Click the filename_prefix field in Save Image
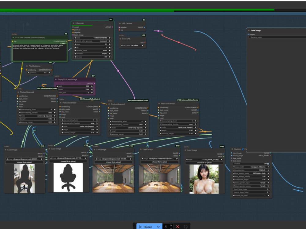 (x=277, y=37)
